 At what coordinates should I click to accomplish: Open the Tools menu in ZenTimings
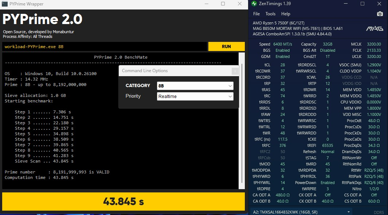(270, 14)
